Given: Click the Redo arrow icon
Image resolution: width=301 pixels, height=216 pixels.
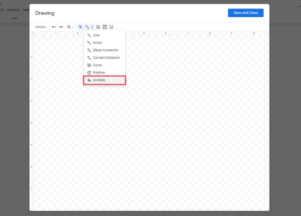Looking at the screenshot, I should pos(61,27).
